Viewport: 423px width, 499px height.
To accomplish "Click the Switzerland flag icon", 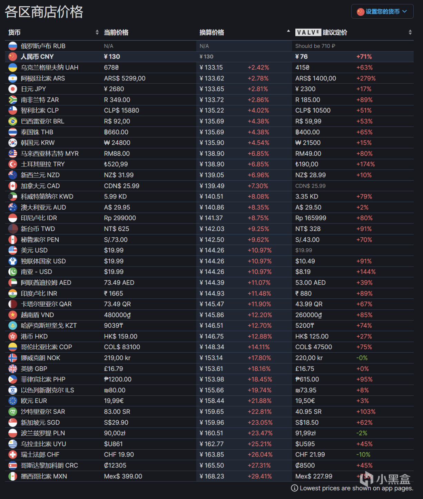I will click(13, 454).
